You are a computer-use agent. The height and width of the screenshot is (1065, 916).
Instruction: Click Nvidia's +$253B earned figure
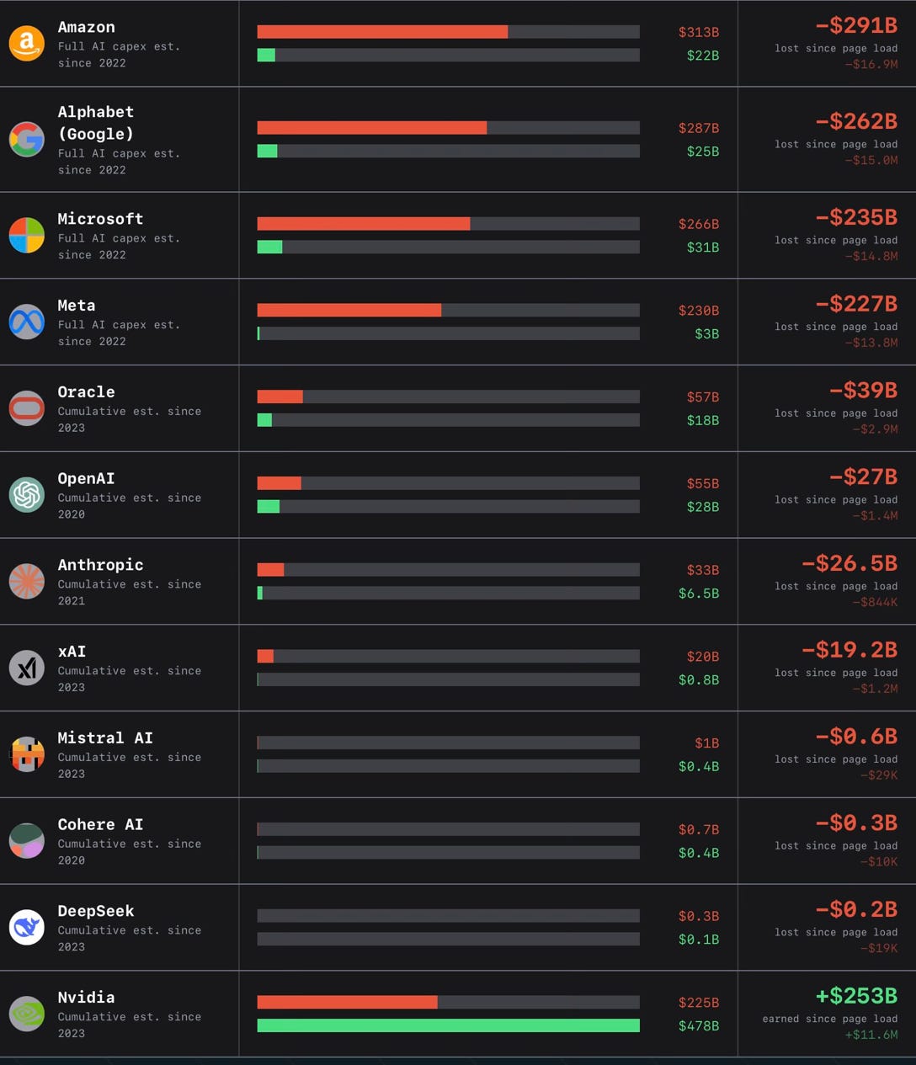coord(856,996)
